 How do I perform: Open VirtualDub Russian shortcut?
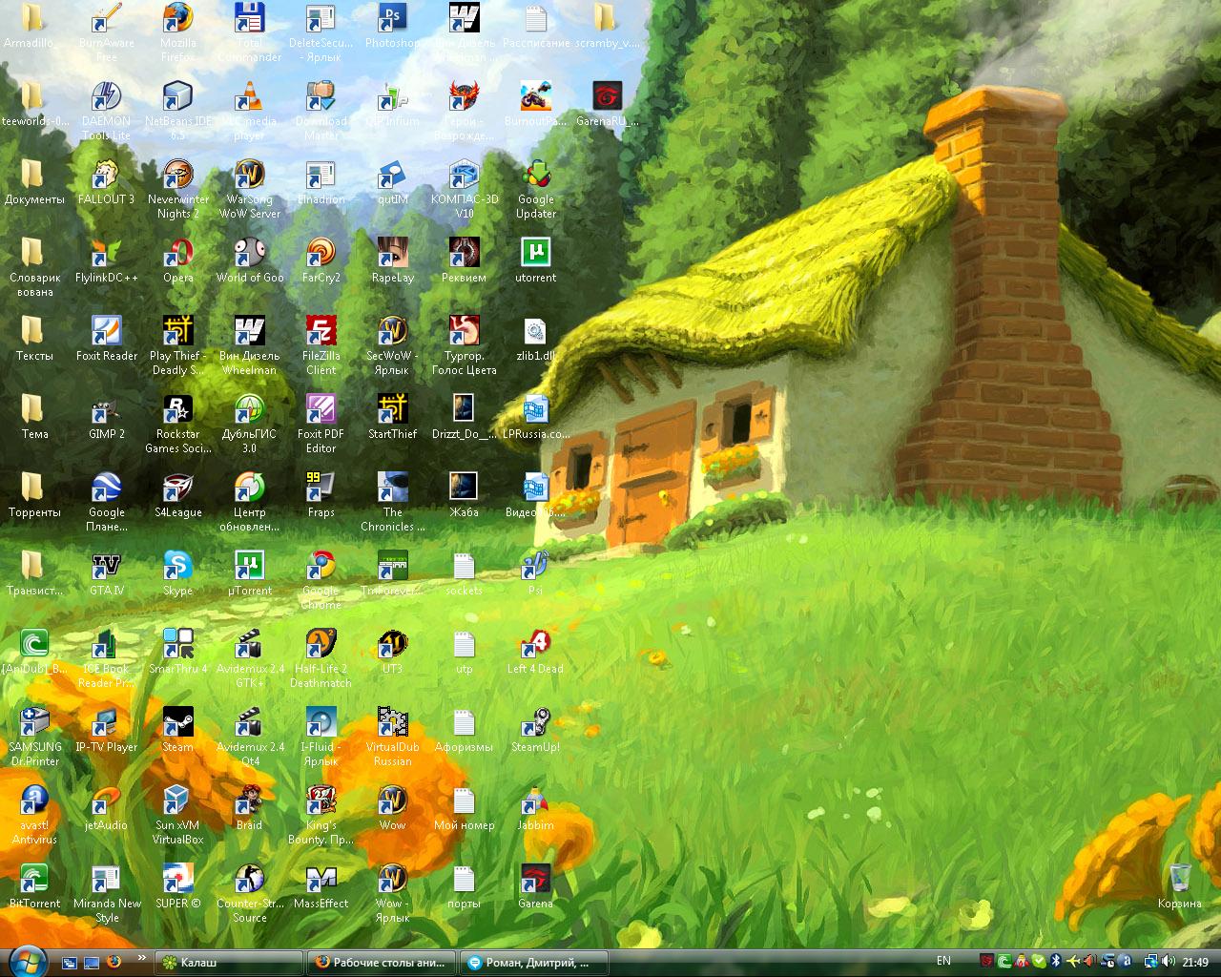point(392,737)
